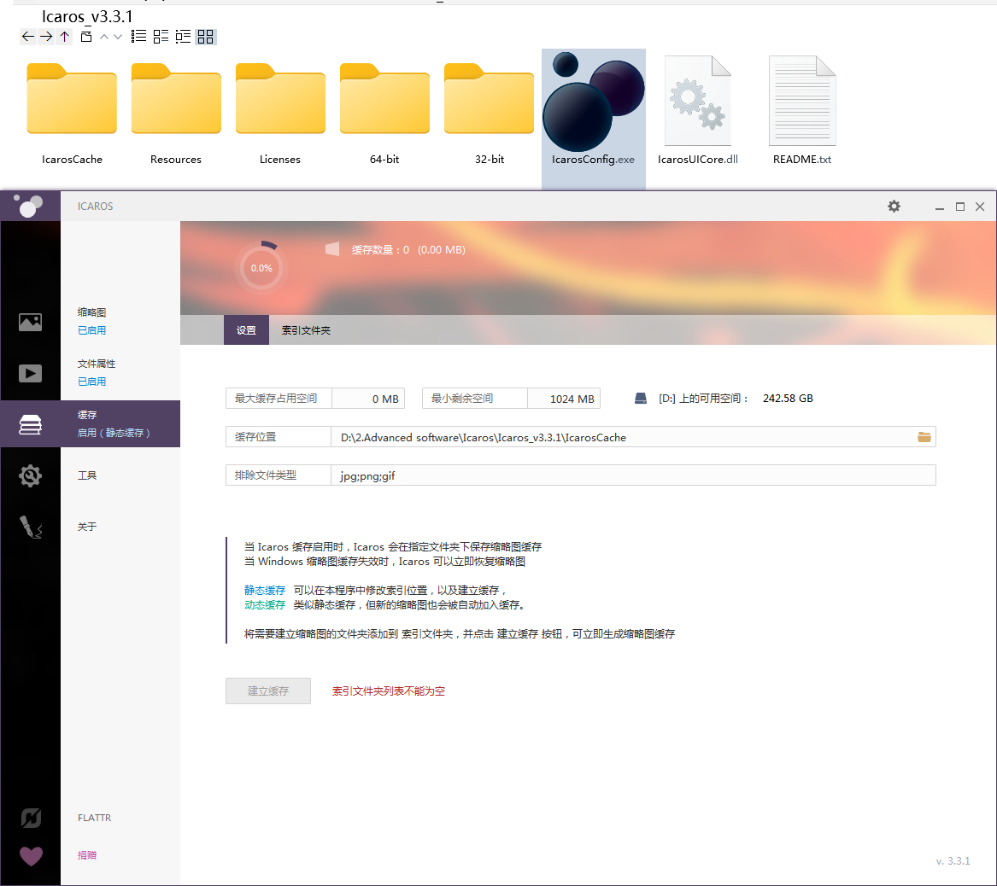Maximize the Icaros window
Screen dimensions: 997x886
pyautogui.click(x=960, y=207)
